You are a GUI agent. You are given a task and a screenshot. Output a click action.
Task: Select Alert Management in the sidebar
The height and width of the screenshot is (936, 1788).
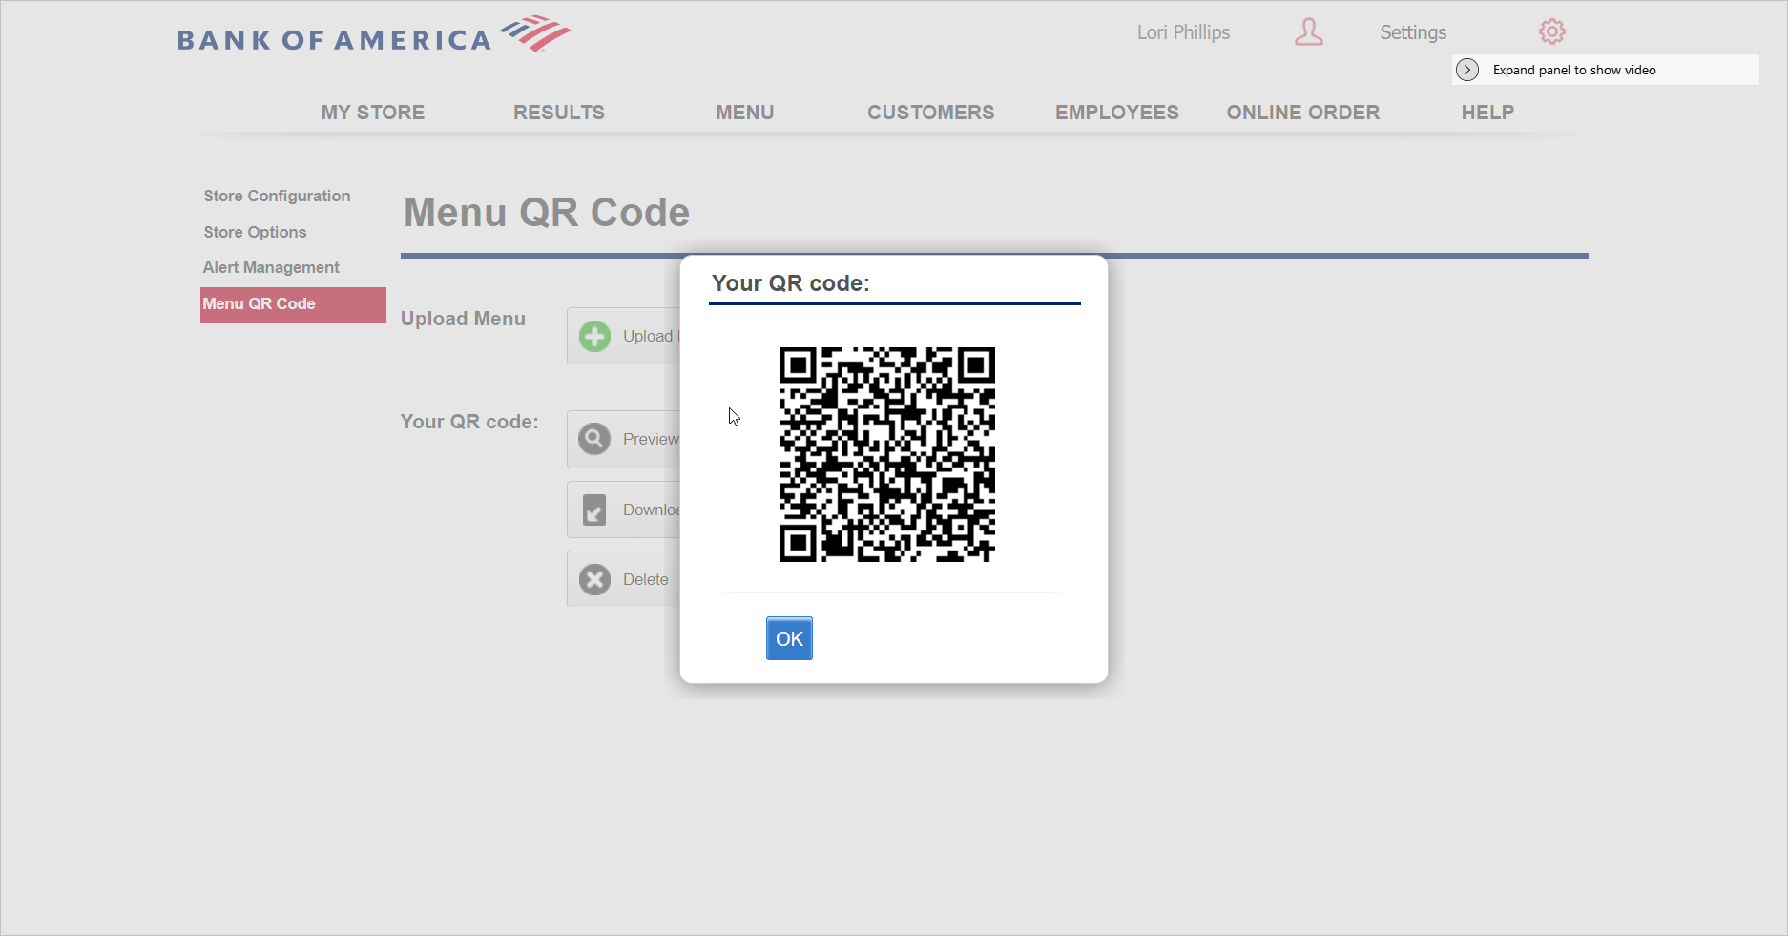pyautogui.click(x=270, y=267)
